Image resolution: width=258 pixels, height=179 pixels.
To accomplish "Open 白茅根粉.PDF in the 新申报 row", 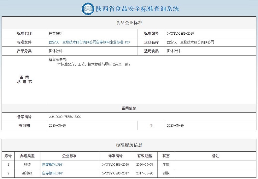I will 53,173.
